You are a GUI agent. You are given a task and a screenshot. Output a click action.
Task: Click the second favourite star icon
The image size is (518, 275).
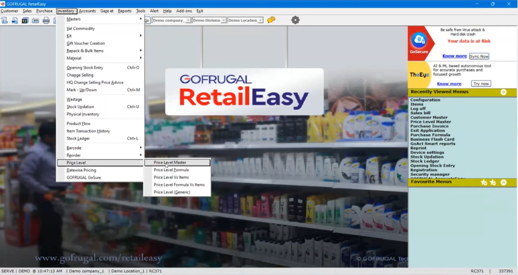point(493,182)
